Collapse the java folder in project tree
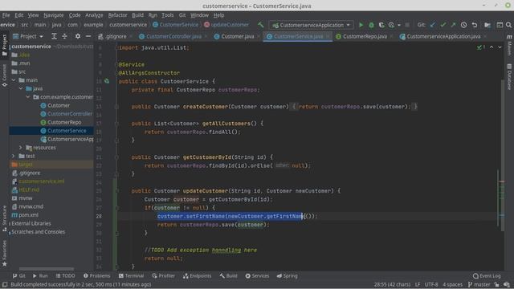This screenshot has width=514, height=289. coord(21,88)
